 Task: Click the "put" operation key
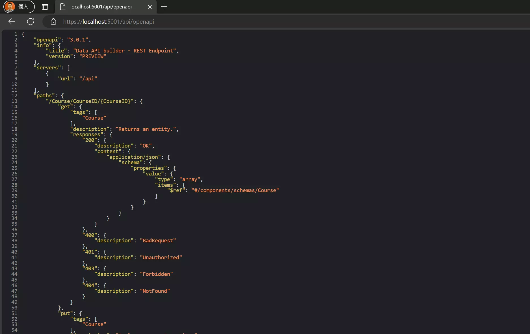65,313
